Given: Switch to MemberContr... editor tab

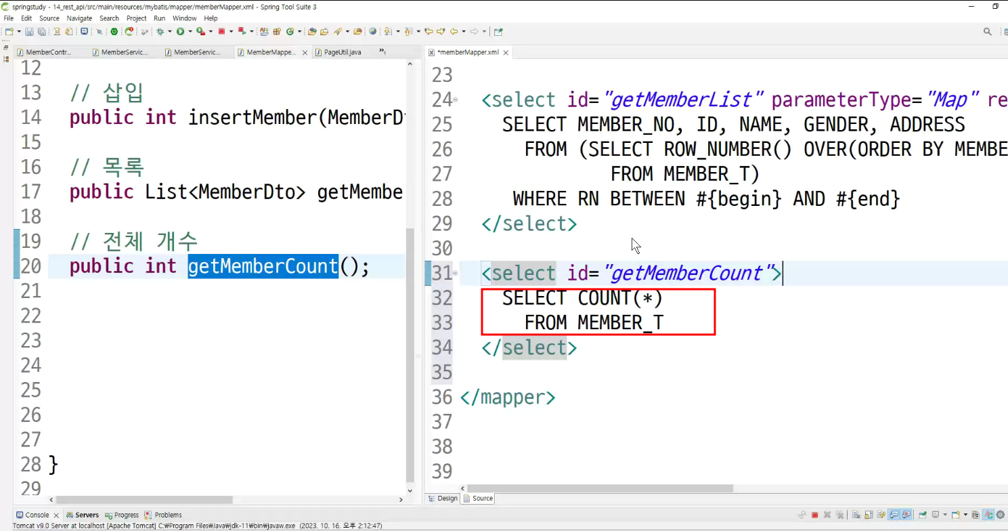Looking at the screenshot, I should point(45,52).
